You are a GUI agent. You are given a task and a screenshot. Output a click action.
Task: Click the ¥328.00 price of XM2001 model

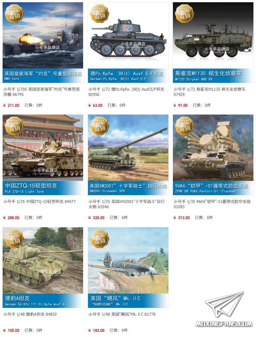(97, 218)
